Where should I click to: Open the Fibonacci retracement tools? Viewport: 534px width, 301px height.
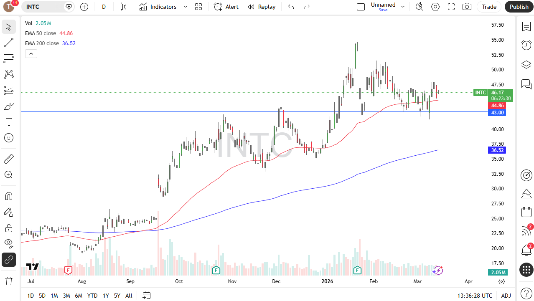point(9,58)
